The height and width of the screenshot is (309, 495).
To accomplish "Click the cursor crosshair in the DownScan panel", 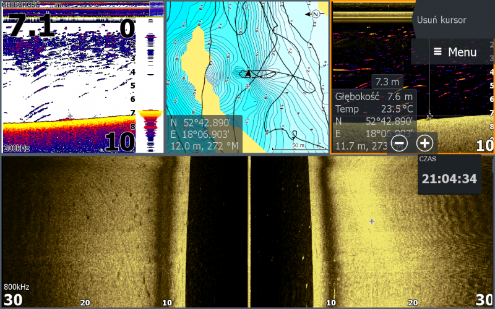I will [429, 116].
